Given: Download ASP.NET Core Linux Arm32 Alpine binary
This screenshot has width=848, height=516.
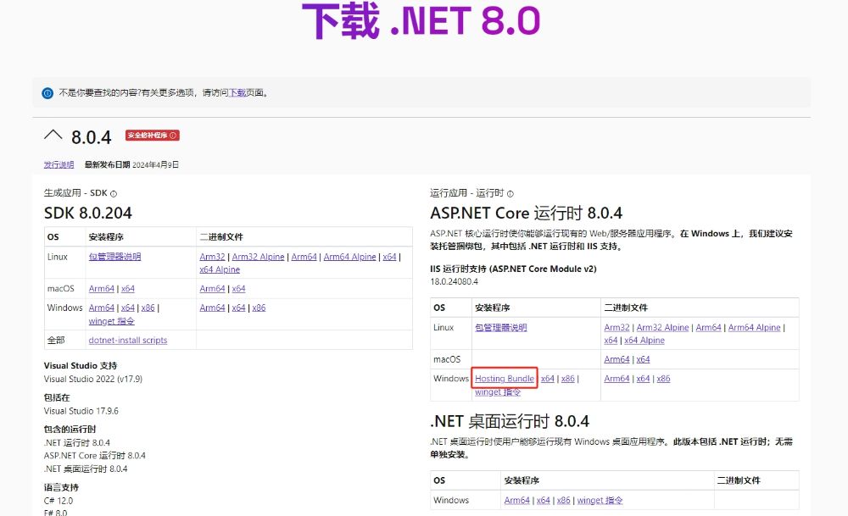Looking at the screenshot, I should 663,327.
